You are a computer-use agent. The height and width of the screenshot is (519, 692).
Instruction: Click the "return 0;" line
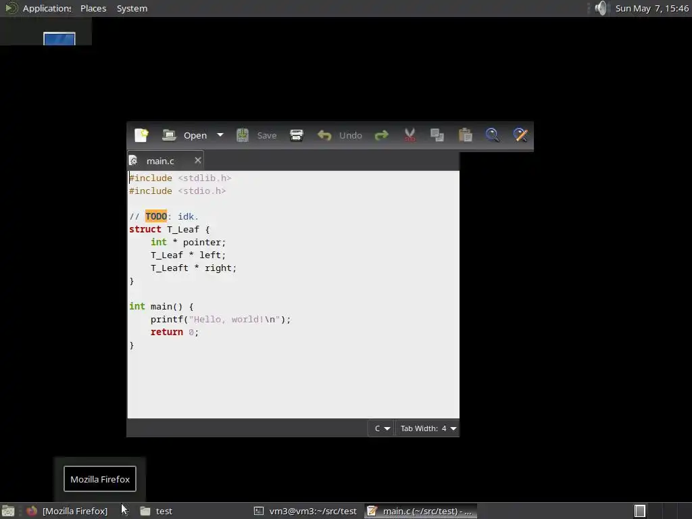[x=175, y=332]
